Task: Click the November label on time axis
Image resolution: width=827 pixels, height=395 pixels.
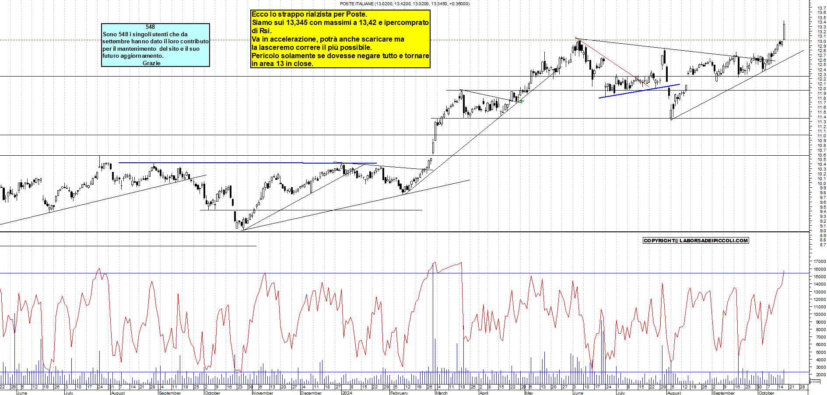Action: tap(263, 393)
